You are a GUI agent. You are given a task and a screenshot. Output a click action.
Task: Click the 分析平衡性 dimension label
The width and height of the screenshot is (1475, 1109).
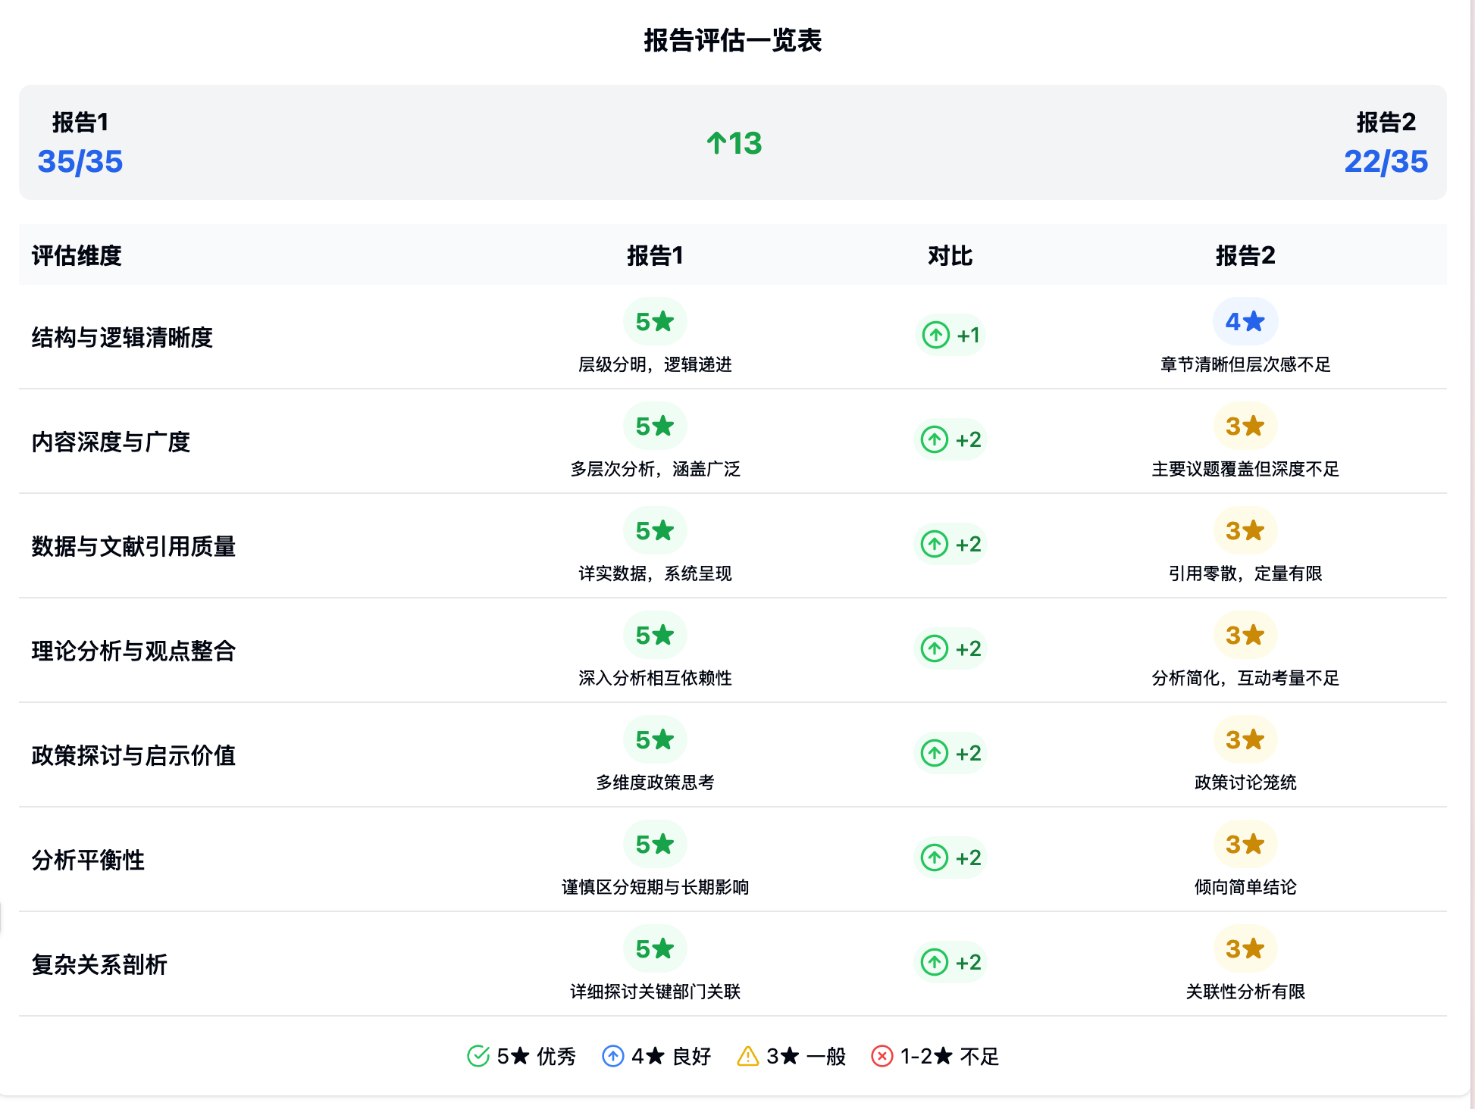(88, 860)
